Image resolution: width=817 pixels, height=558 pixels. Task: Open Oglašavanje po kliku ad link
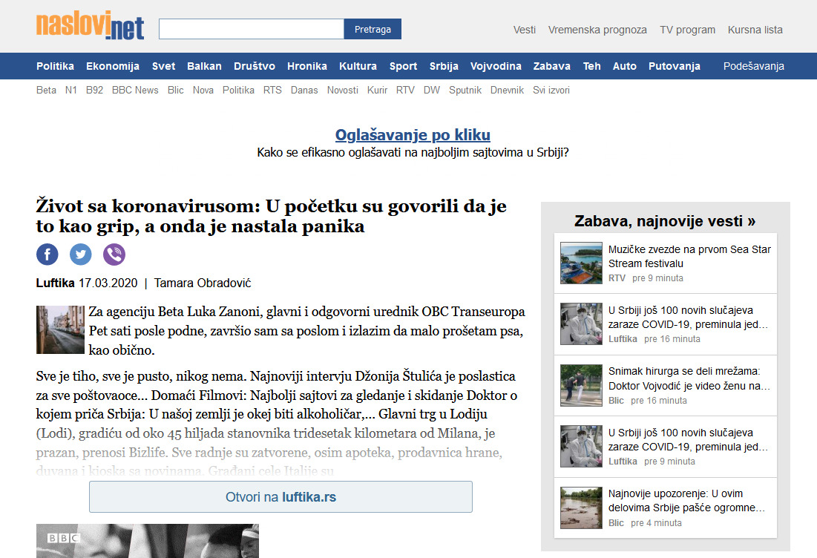pyautogui.click(x=413, y=135)
